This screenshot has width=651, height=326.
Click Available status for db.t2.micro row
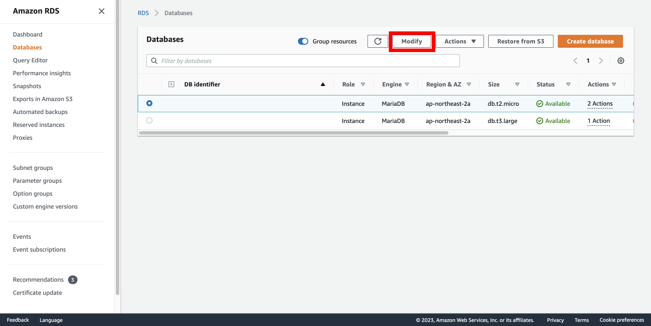point(553,104)
